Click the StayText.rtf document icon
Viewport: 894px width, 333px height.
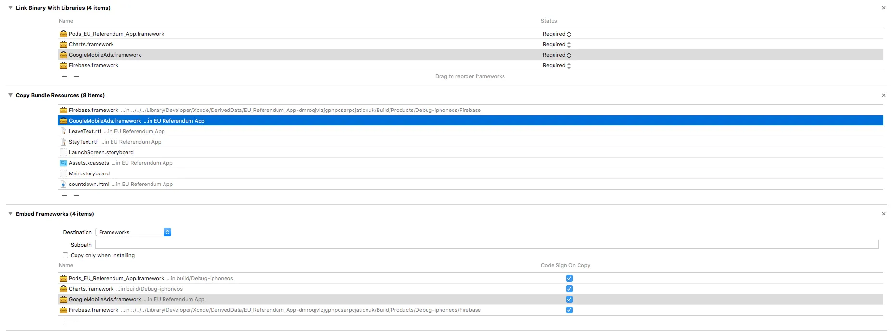click(63, 142)
